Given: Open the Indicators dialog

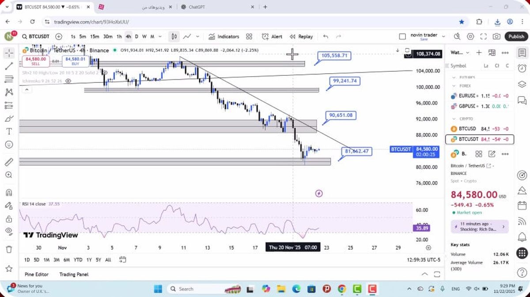Looking at the screenshot, I should point(224,37).
